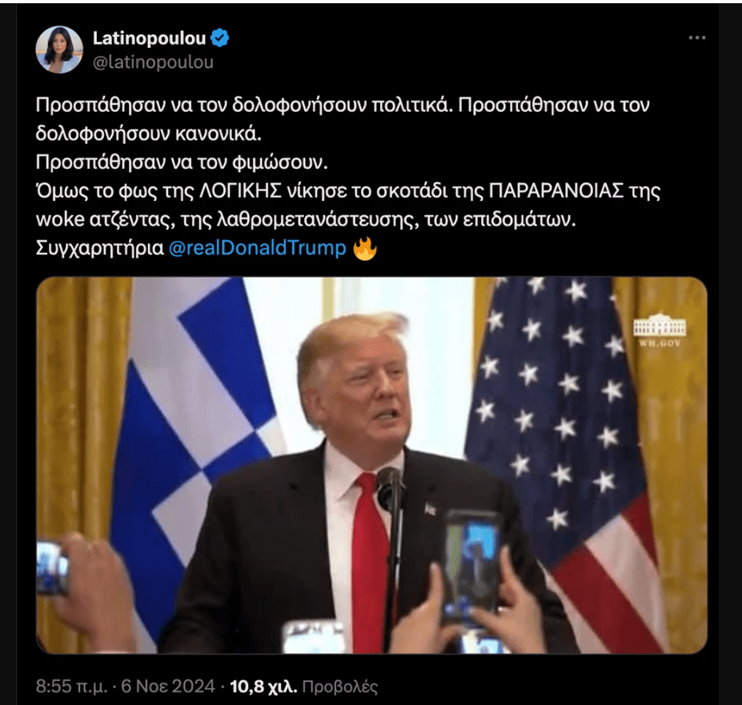This screenshot has height=705, width=742.
Task: Click the Latinopoulou display name
Action: pos(149,38)
